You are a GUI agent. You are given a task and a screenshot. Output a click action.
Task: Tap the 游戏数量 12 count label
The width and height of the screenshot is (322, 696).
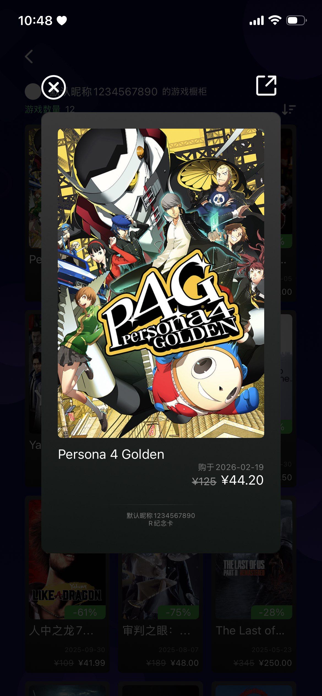point(50,109)
